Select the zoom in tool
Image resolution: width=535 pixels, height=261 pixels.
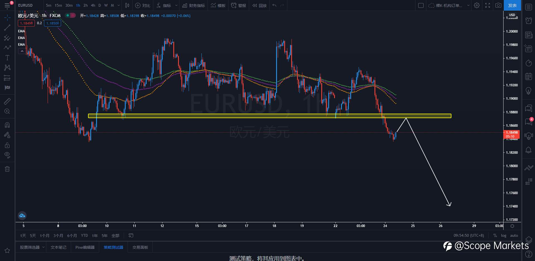tap(8, 111)
